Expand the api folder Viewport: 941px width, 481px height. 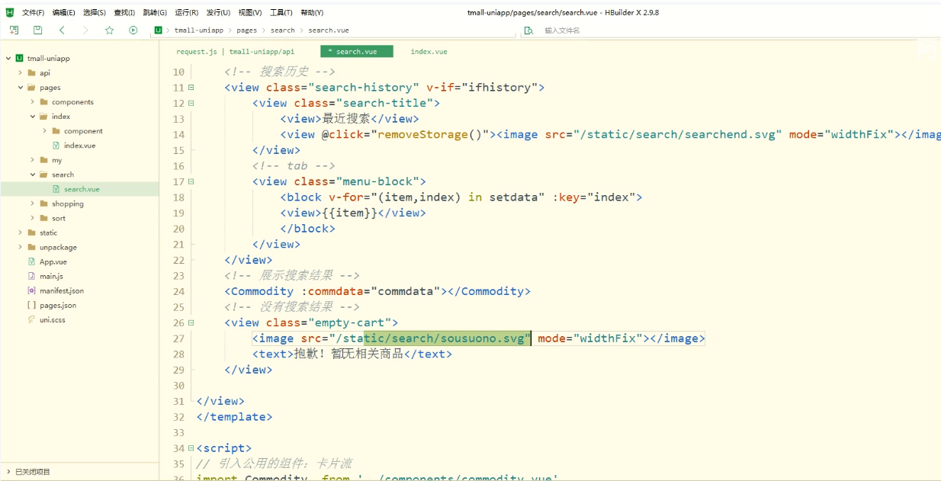point(21,72)
